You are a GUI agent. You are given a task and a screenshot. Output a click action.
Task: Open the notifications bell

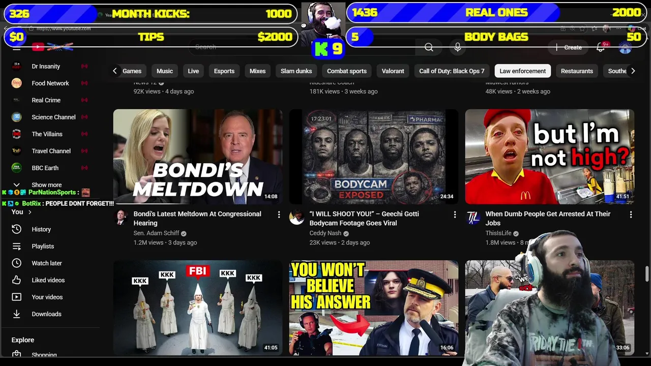(x=601, y=47)
